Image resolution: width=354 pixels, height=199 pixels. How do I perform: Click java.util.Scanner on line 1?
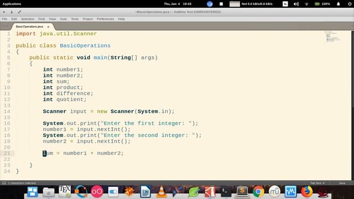(68, 34)
